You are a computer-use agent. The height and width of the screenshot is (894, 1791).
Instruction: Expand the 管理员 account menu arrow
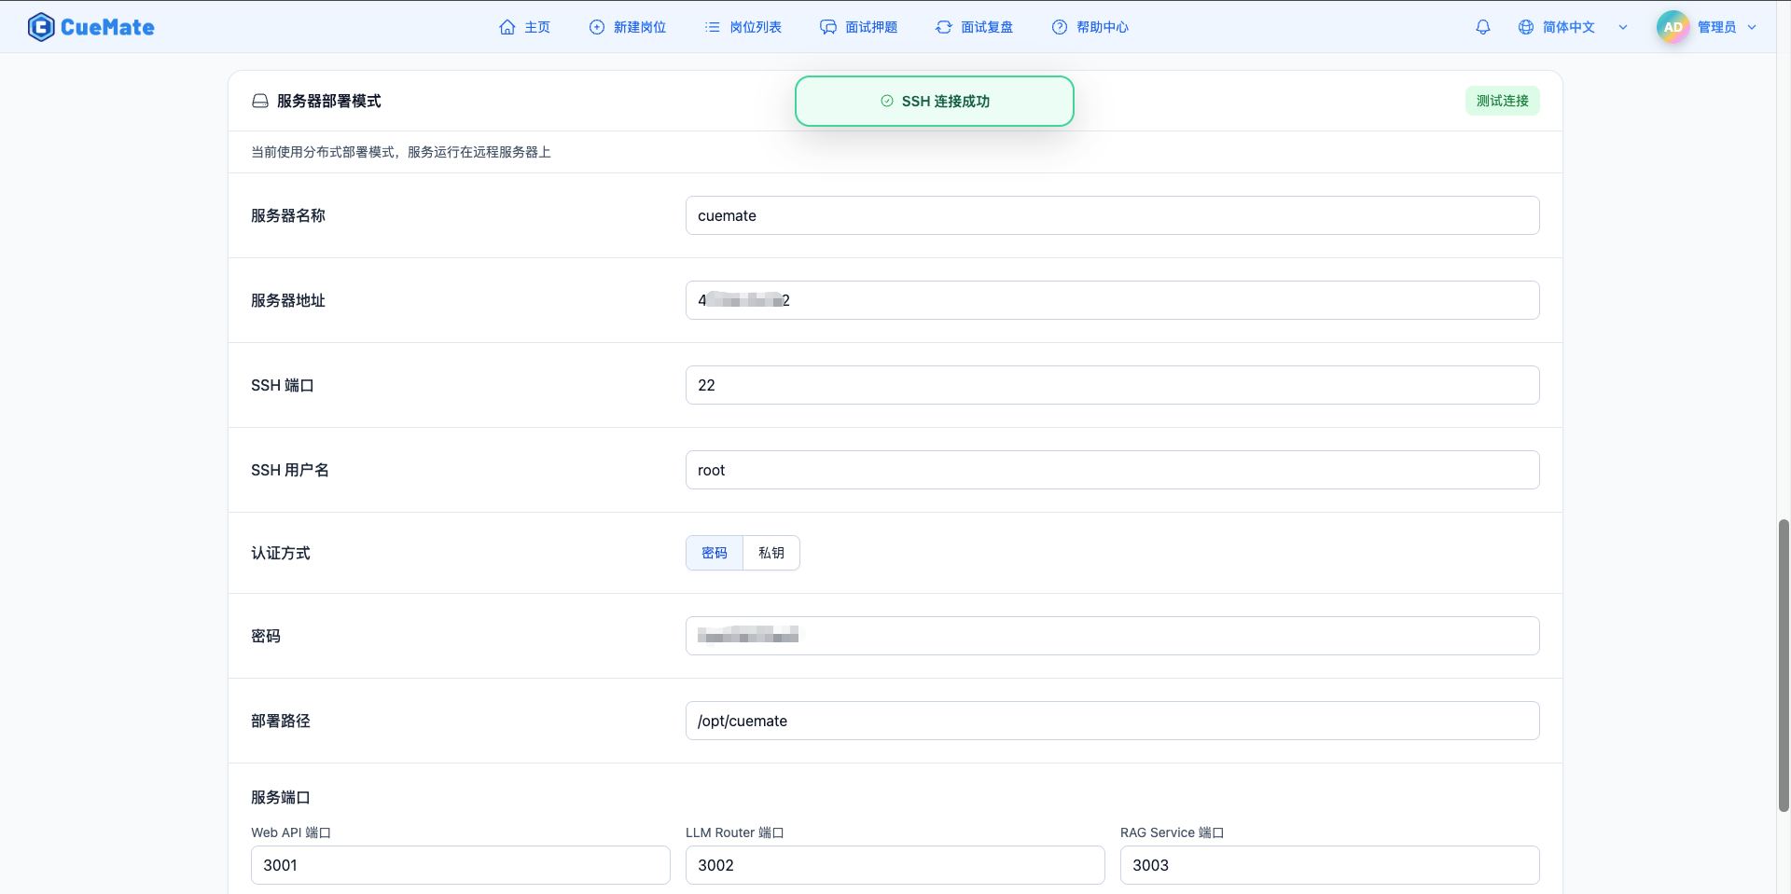[x=1752, y=27]
